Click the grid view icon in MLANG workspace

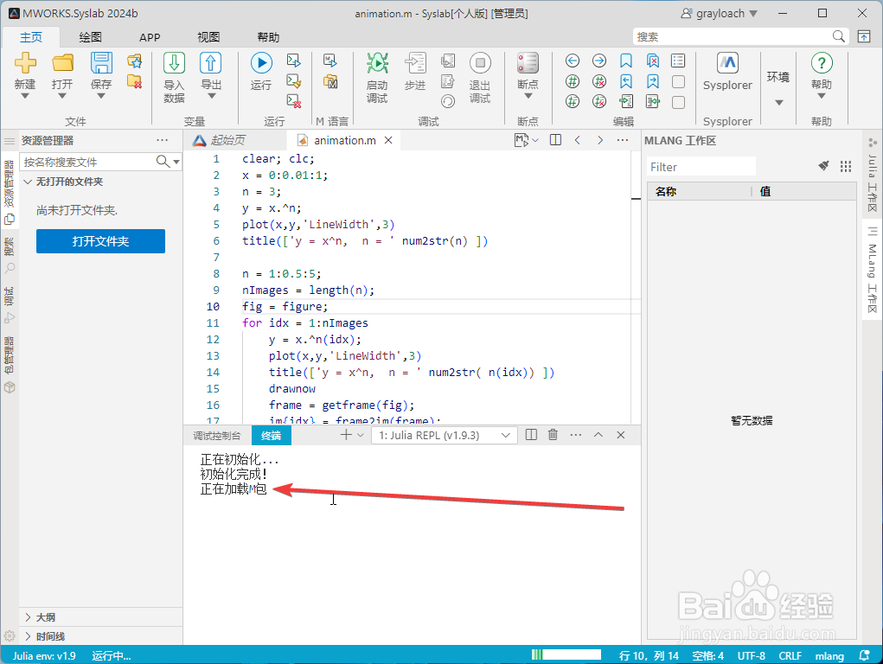(x=846, y=166)
